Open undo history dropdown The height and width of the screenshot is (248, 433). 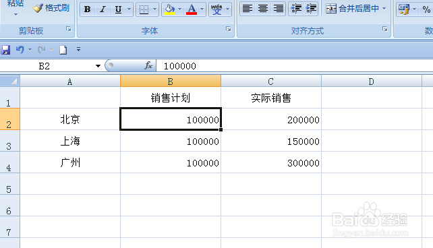point(30,50)
